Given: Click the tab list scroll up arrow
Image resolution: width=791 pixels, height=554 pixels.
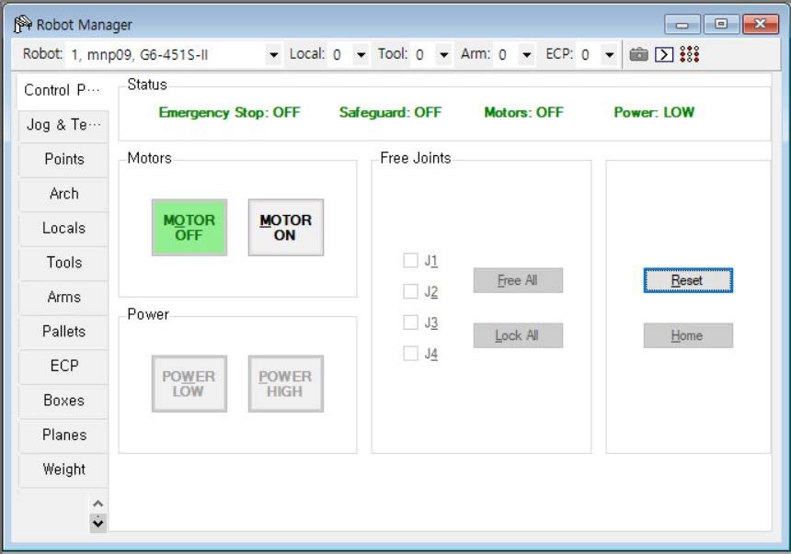Looking at the screenshot, I should [97, 503].
